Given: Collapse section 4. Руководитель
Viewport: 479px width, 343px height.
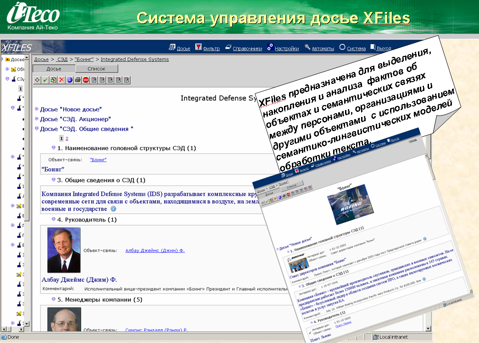Looking at the screenshot, I should coord(54,219).
